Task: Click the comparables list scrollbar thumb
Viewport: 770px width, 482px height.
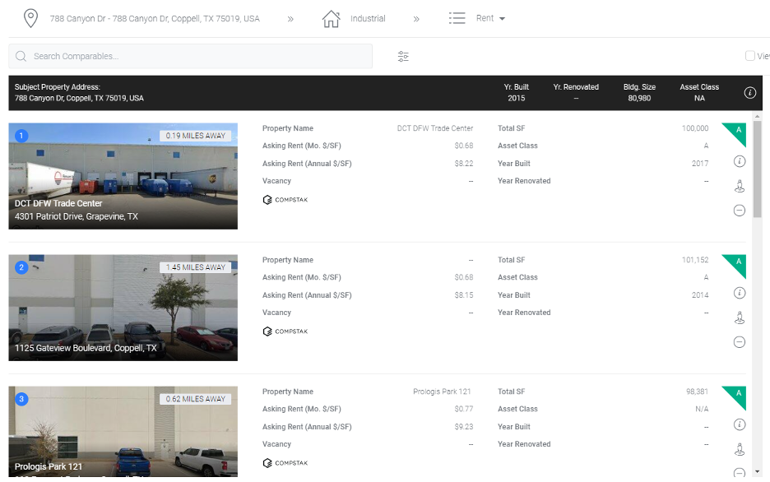Action: 757,169
